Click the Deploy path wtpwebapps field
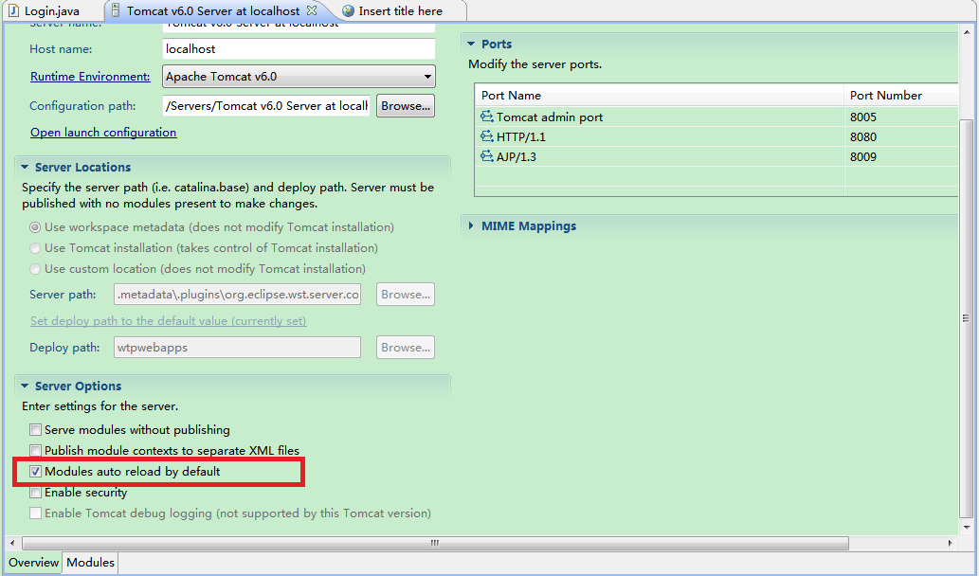This screenshot has width=979, height=576. [x=237, y=348]
